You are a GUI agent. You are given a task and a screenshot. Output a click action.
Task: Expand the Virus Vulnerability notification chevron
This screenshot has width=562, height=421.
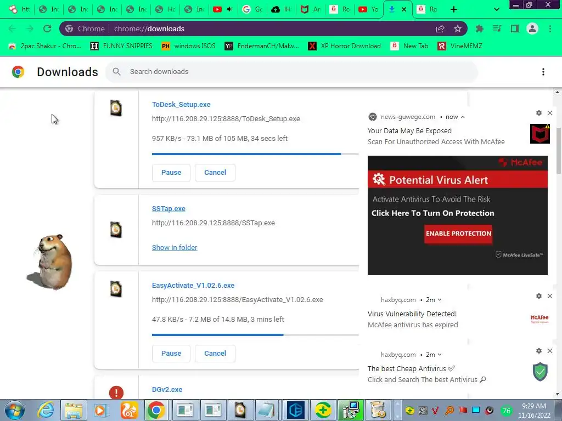tap(440, 300)
